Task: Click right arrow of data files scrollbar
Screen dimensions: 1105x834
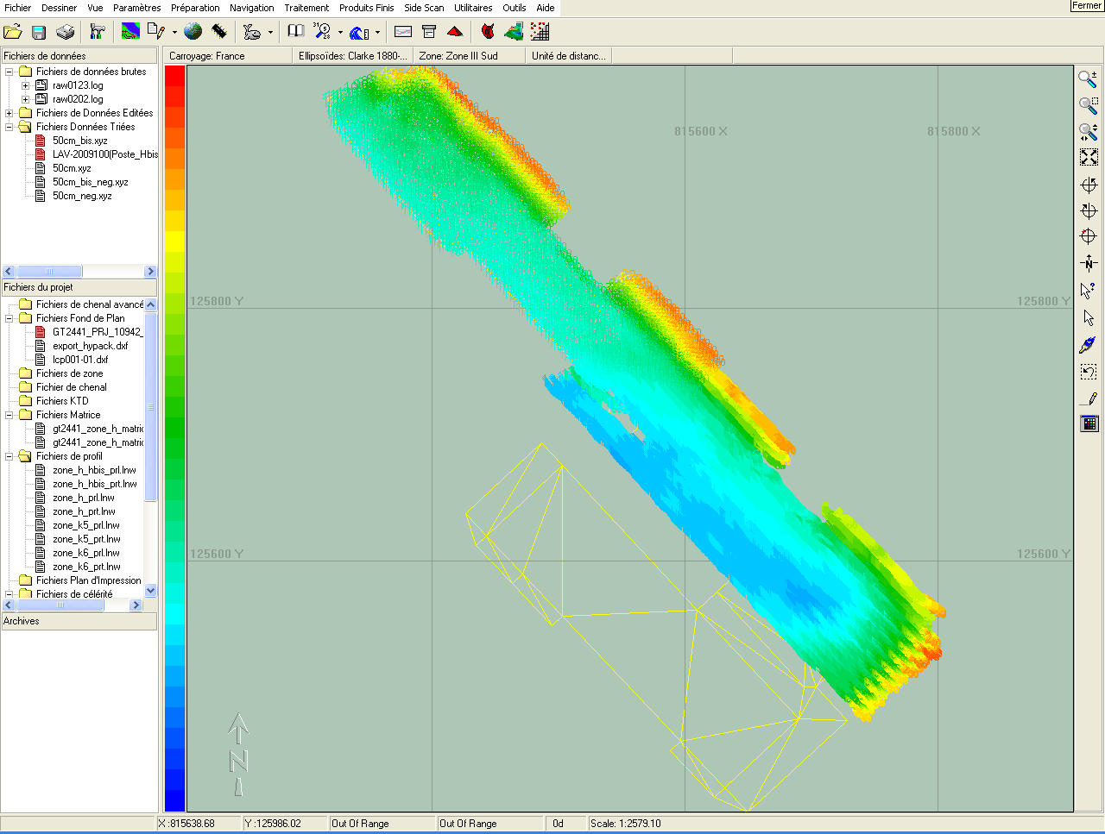Action: tap(150, 272)
